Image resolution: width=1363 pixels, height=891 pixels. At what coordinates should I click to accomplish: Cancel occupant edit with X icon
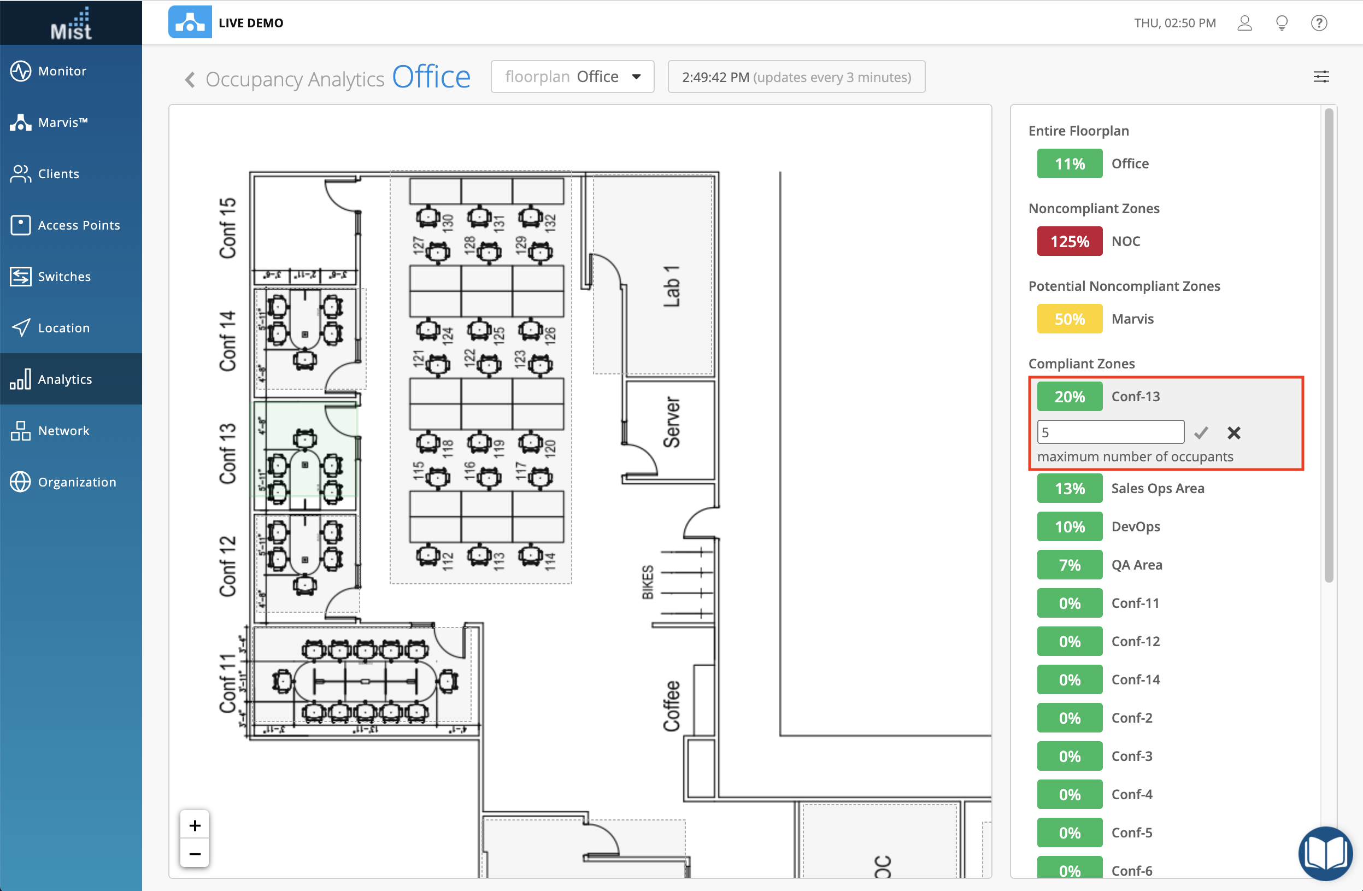(x=1233, y=432)
